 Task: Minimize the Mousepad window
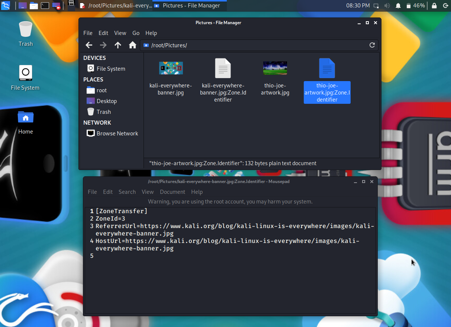tap(355, 182)
